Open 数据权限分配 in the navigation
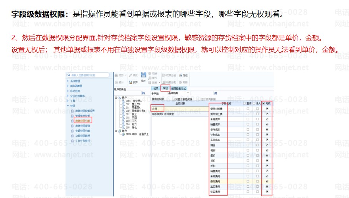This screenshot has height=198, width=349. [83, 120]
